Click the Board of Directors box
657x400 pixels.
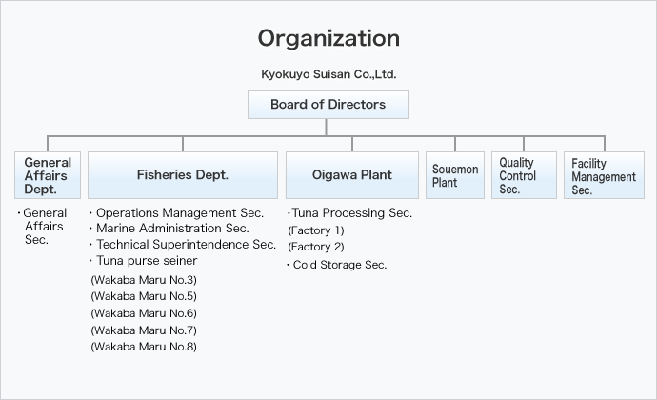tap(328, 105)
